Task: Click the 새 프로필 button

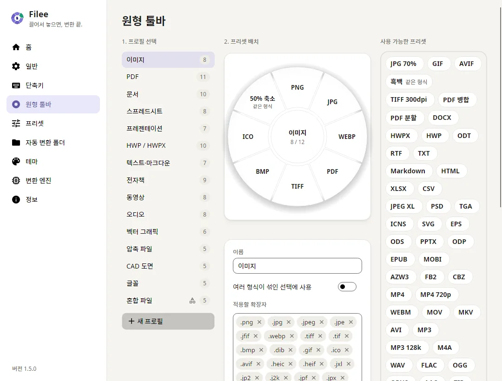Action: (x=168, y=321)
